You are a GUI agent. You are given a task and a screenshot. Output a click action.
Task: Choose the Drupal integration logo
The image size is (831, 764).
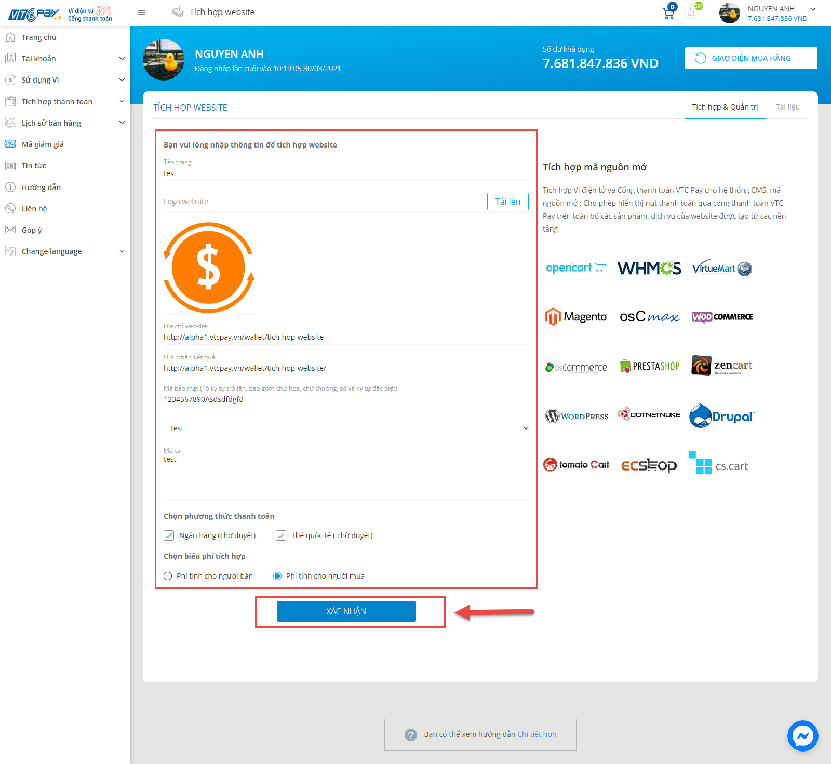pyautogui.click(x=721, y=416)
